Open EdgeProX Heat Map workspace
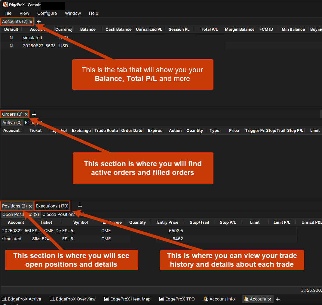 [x=127, y=299]
